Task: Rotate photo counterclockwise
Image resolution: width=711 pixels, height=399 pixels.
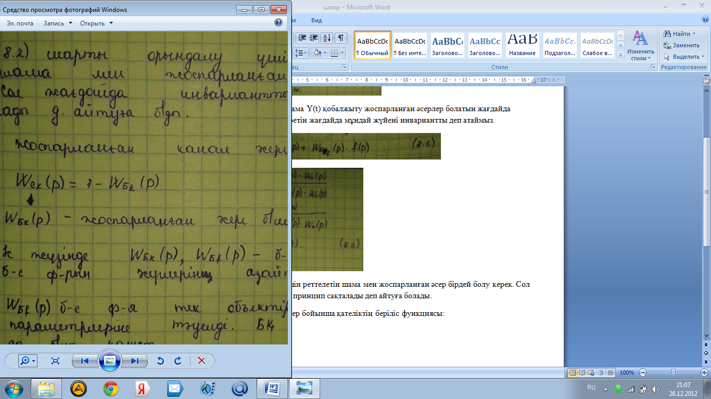Action: point(160,361)
